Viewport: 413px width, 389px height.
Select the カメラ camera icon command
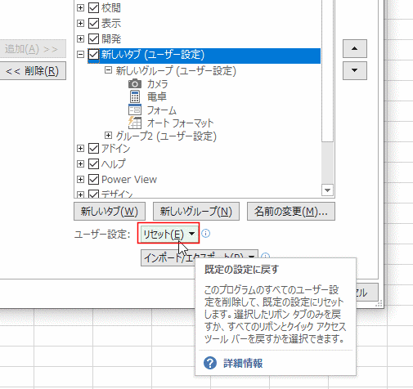[135, 83]
